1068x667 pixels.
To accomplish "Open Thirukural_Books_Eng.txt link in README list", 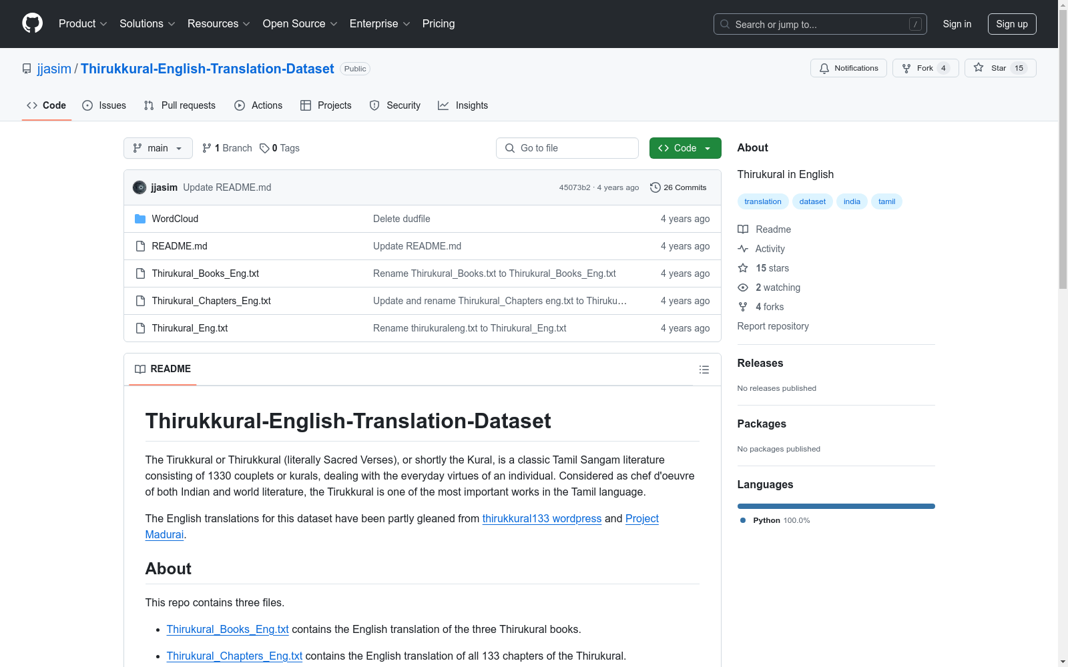I will tap(228, 629).
